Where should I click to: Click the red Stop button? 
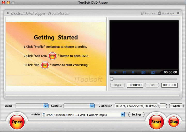click(174, 122)
